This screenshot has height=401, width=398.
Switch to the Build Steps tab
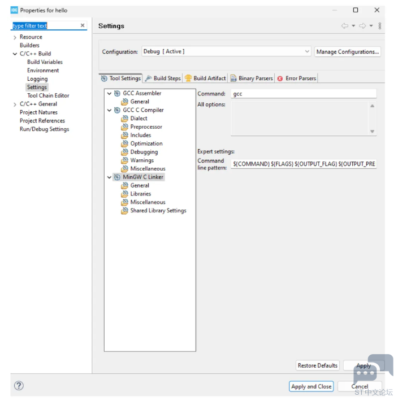[x=163, y=79]
